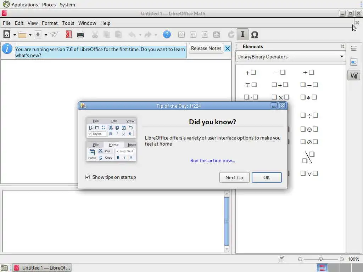Click the Redo arrow icon
The width and height of the screenshot is (363, 272).
coord(148,34)
